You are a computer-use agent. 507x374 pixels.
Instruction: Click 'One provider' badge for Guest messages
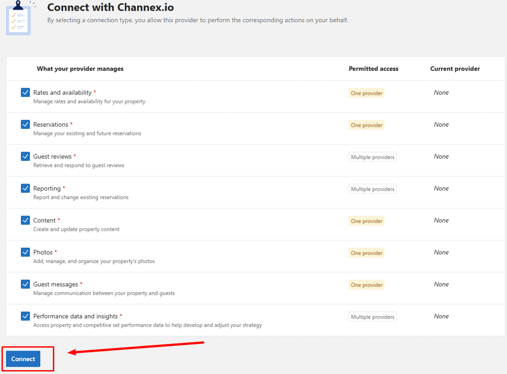pyautogui.click(x=367, y=285)
